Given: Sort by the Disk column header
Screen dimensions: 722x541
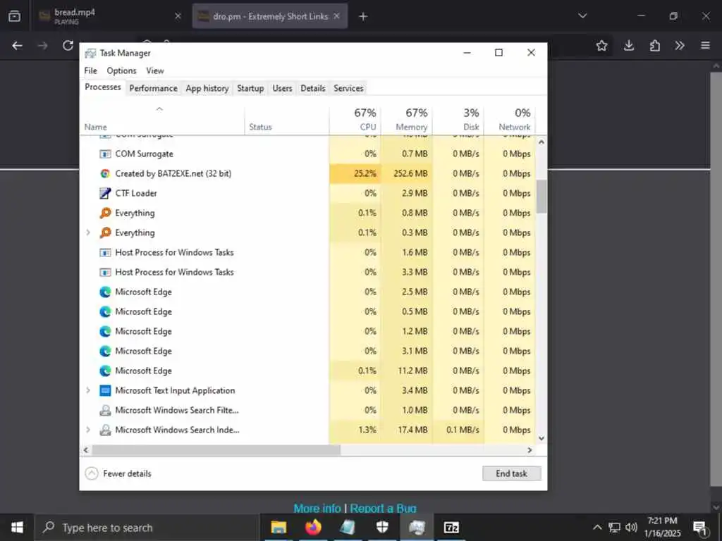Looking at the screenshot, I should tap(458, 120).
